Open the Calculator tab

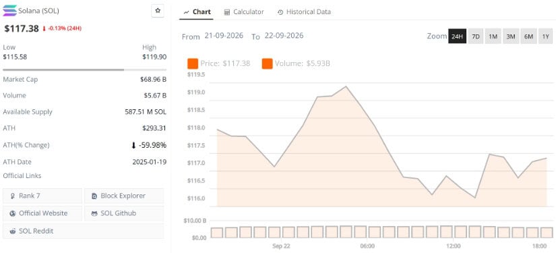point(244,11)
